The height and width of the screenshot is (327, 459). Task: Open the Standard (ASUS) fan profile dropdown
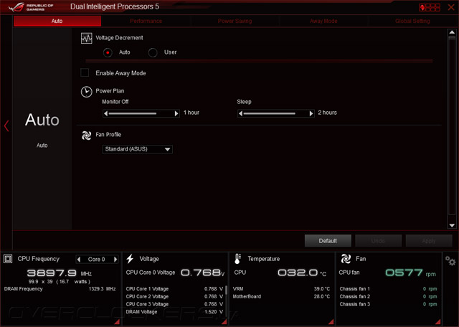coord(137,149)
